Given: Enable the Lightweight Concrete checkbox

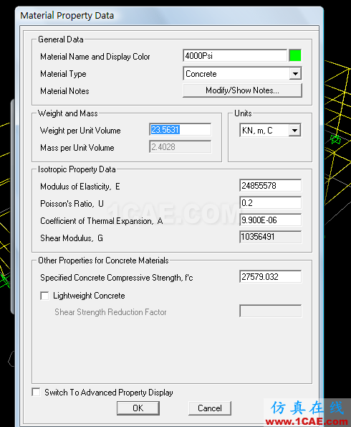Looking at the screenshot, I should [x=44, y=296].
